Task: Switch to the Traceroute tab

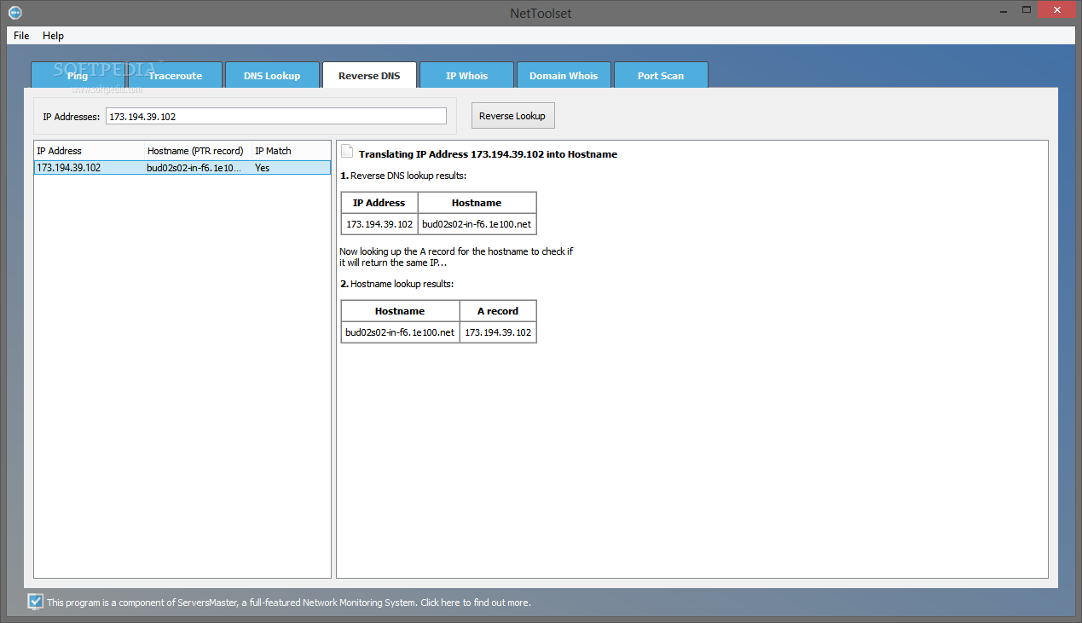Action: pos(175,75)
